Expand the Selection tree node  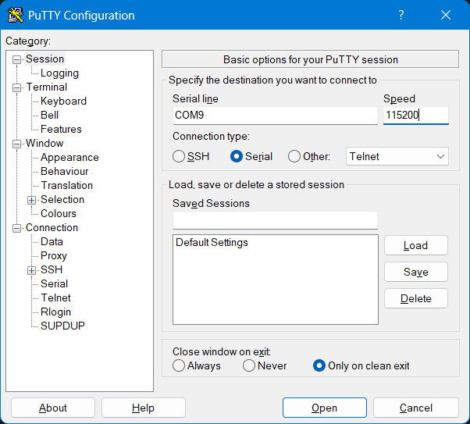31,201
